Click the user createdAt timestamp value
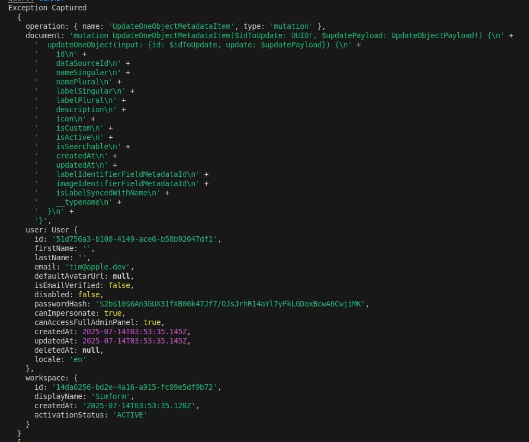Viewport: 529px width, 442px height. [134, 331]
